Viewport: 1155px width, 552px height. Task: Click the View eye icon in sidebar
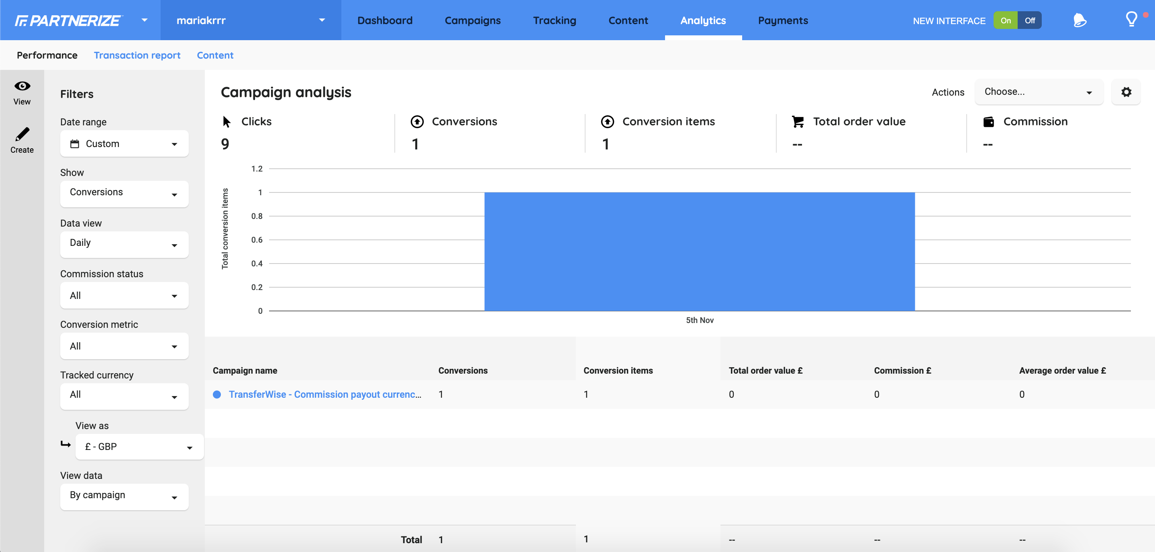22,86
